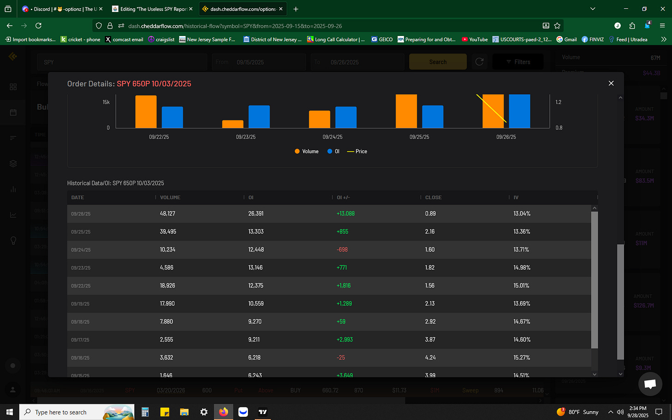Open the Firefox application menu
Viewport: 672px width, 420px height.
[662, 26]
